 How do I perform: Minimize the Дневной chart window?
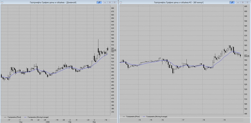pos(105,2)
